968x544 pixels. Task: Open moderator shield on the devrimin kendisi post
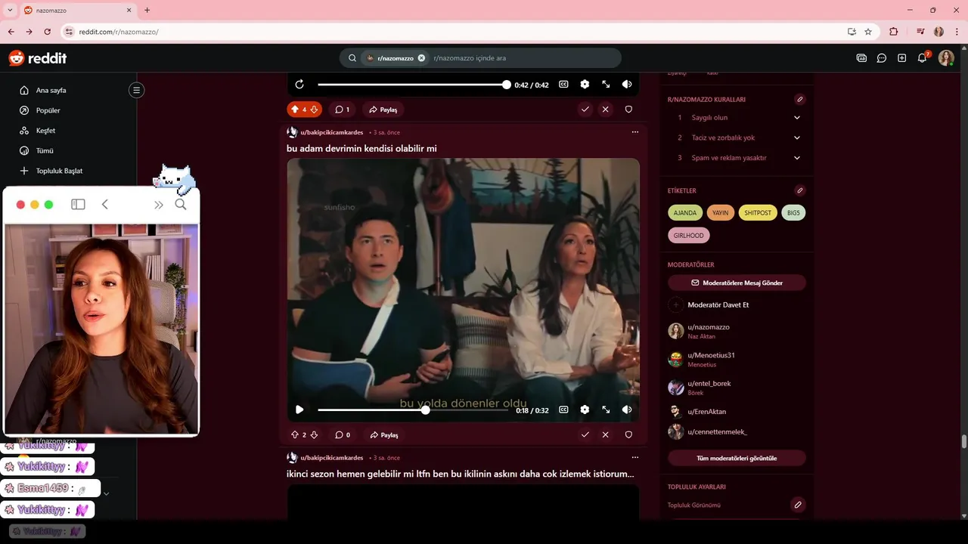628,435
